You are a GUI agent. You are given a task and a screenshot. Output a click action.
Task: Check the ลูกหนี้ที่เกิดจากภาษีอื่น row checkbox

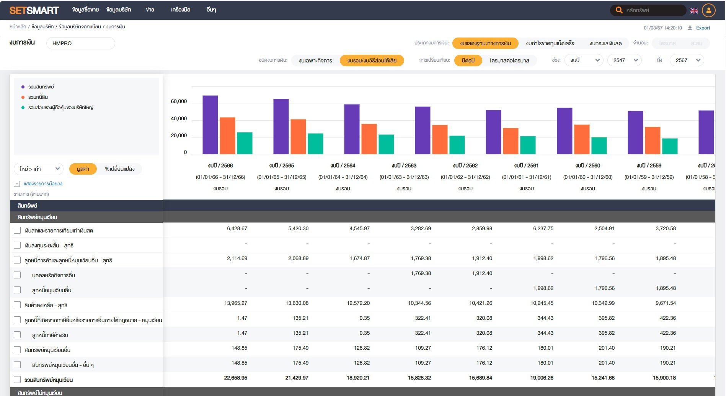coord(17,320)
